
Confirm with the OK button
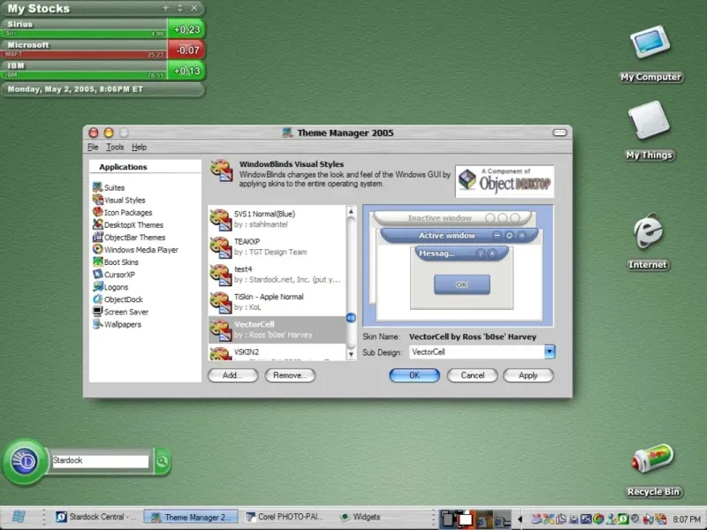tap(414, 375)
